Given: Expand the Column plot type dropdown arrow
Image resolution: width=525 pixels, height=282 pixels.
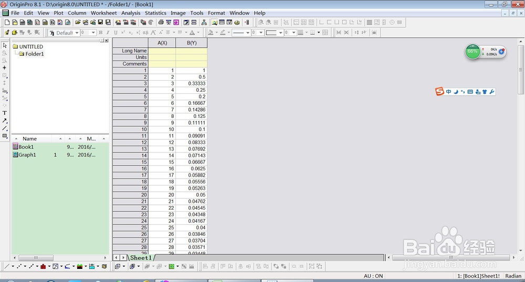Looking at the screenshot, I should pos(49,266).
